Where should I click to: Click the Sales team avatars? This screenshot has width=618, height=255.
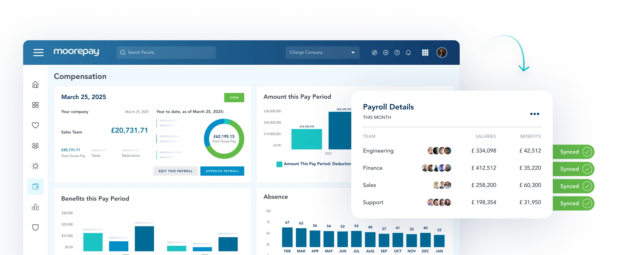[x=442, y=185]
